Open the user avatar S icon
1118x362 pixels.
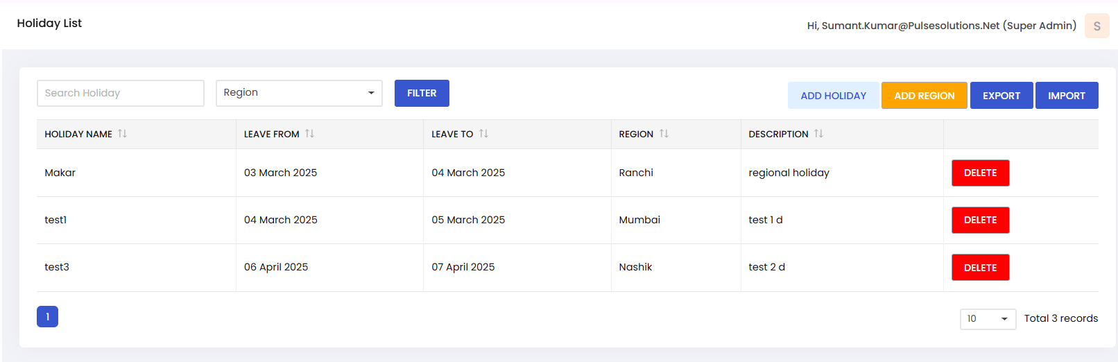[x=1096, y=26]
